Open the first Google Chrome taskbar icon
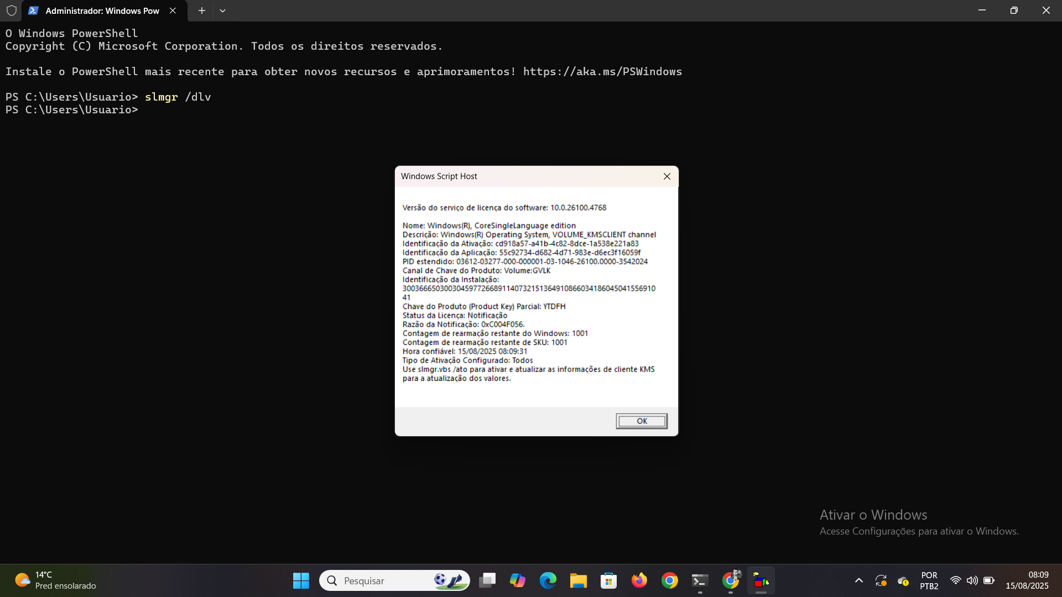This screenshot has height=597, width=1062. 670,580
